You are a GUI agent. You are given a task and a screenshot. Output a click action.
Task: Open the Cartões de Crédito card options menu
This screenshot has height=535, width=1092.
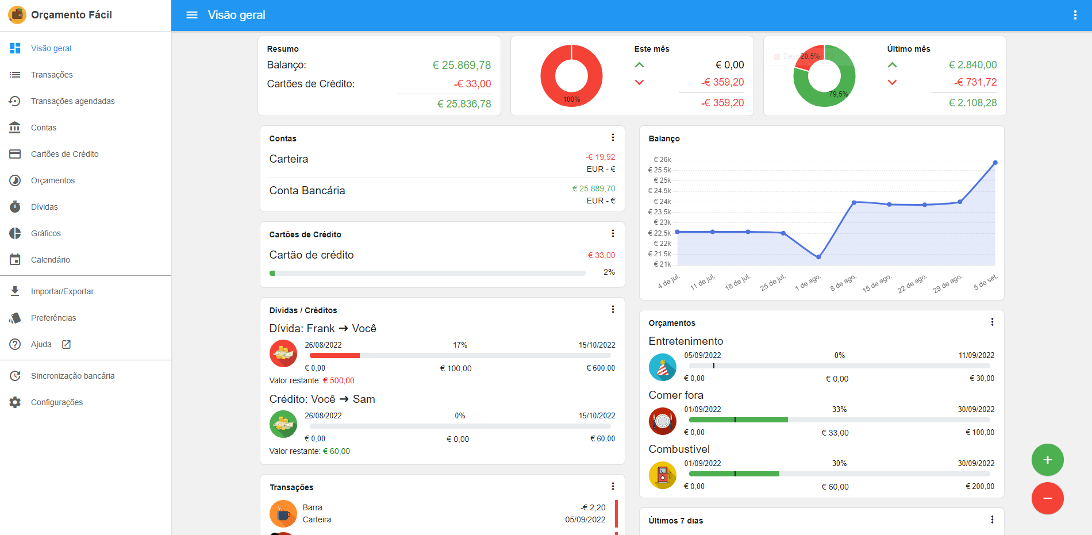pos(613,234)
